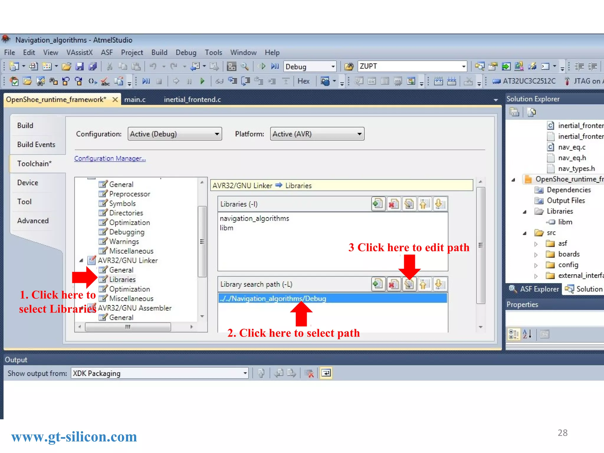Click Edit Item icon for Library search path
The height and width of the screenshot is (453, 604).
coord(409,284)
